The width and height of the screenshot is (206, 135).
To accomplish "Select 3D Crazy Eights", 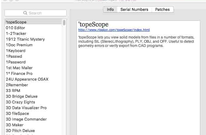I will 33,102.
